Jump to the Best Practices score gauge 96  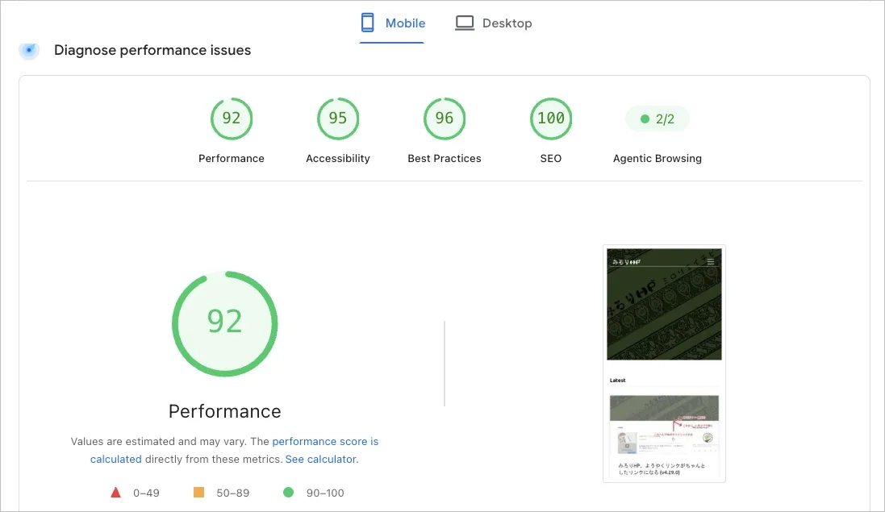tap(445, 119)
